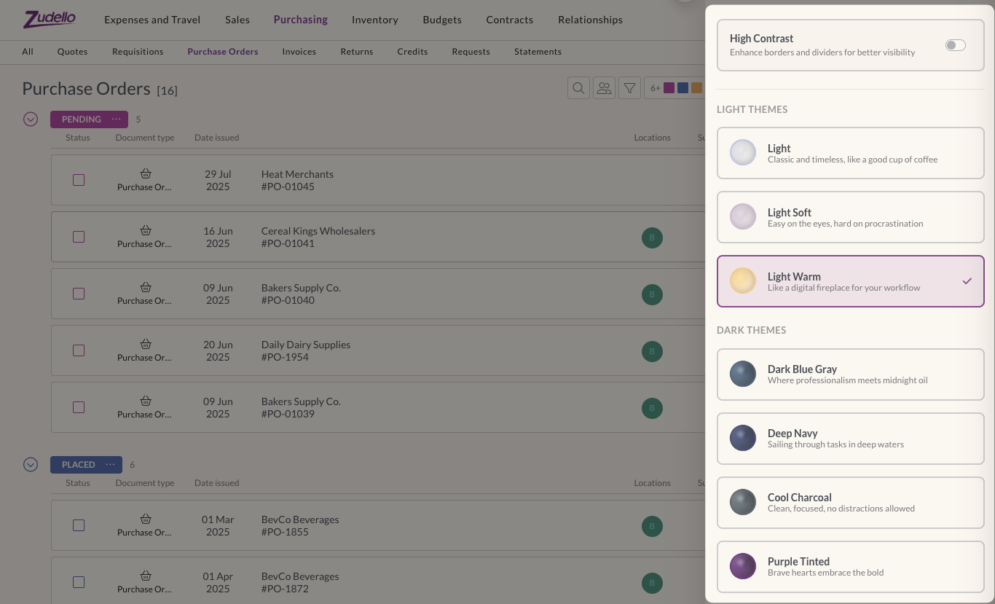This screenshot has width=995, height=604.
Task: Open the Pending status ellipsis menu
Action: click(x=116, y=119)
